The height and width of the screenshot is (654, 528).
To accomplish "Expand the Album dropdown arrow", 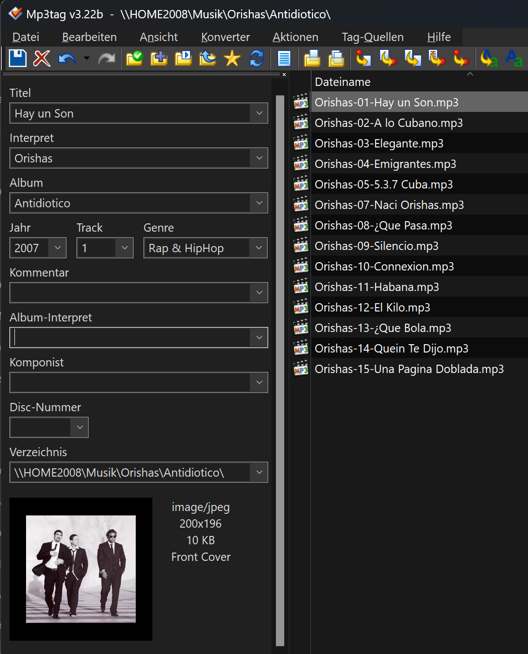I will 259,203.
